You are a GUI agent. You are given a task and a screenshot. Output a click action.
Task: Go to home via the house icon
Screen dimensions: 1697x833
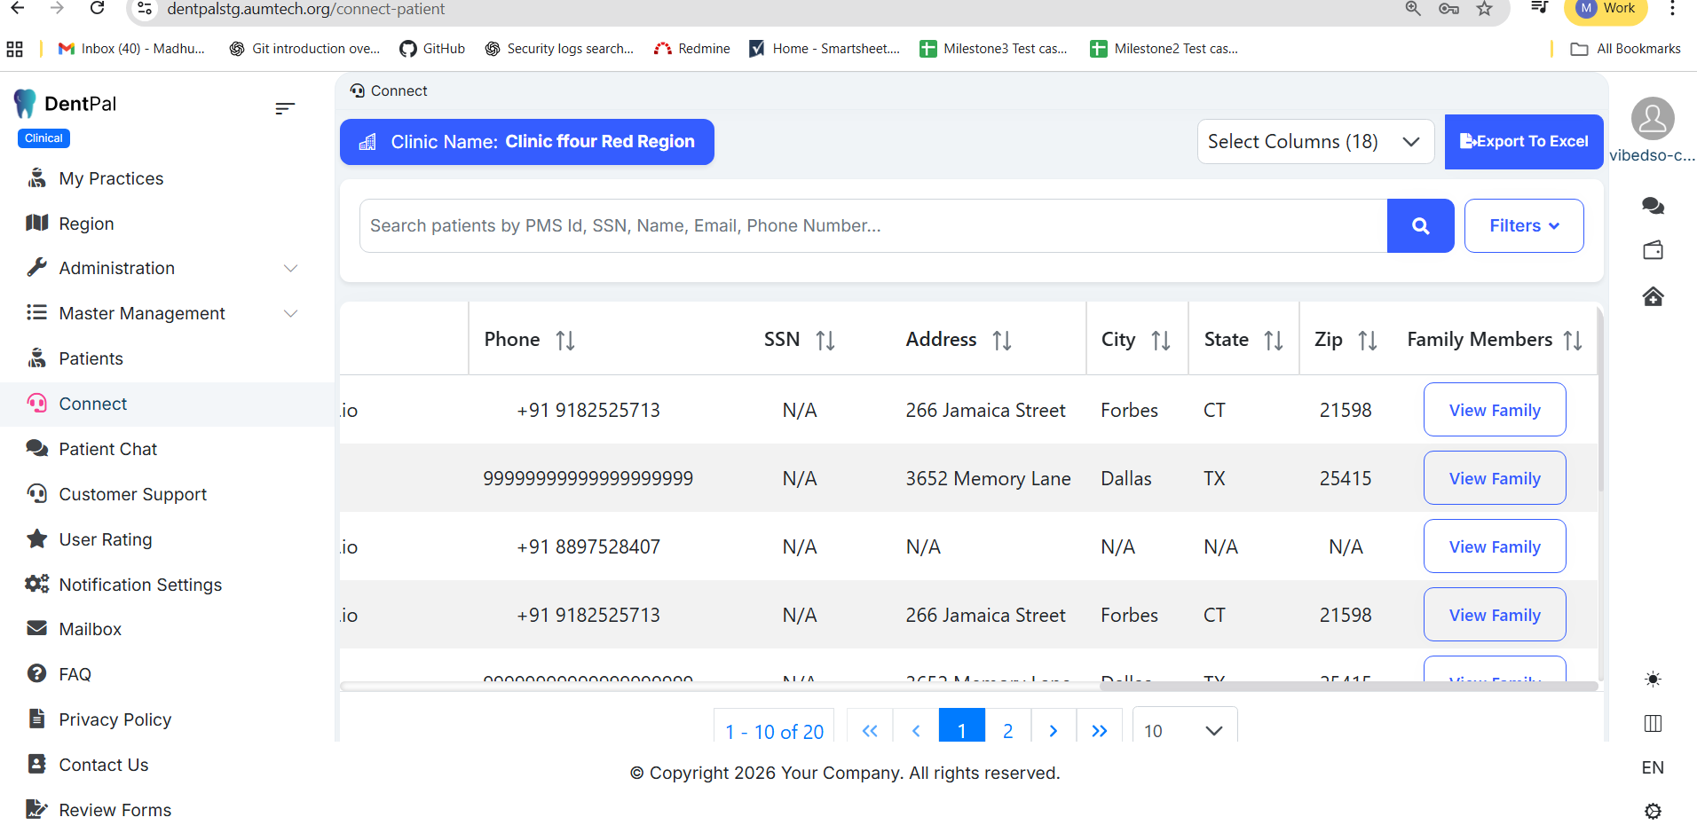coord(1653,296)
